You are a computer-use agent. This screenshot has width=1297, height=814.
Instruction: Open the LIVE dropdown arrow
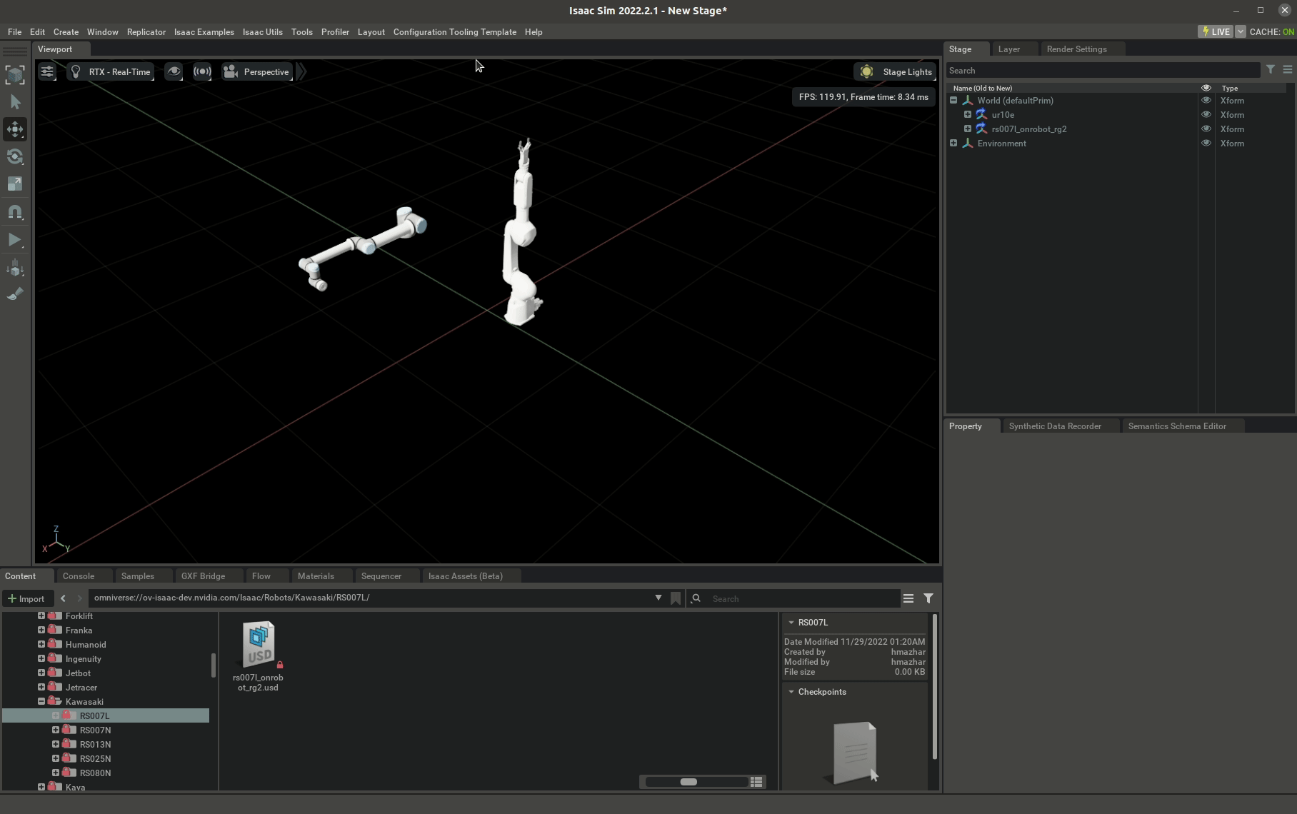[1241, 31]
